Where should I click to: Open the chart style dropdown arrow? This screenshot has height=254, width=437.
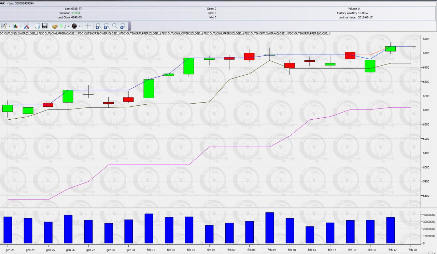coord(68,26)
